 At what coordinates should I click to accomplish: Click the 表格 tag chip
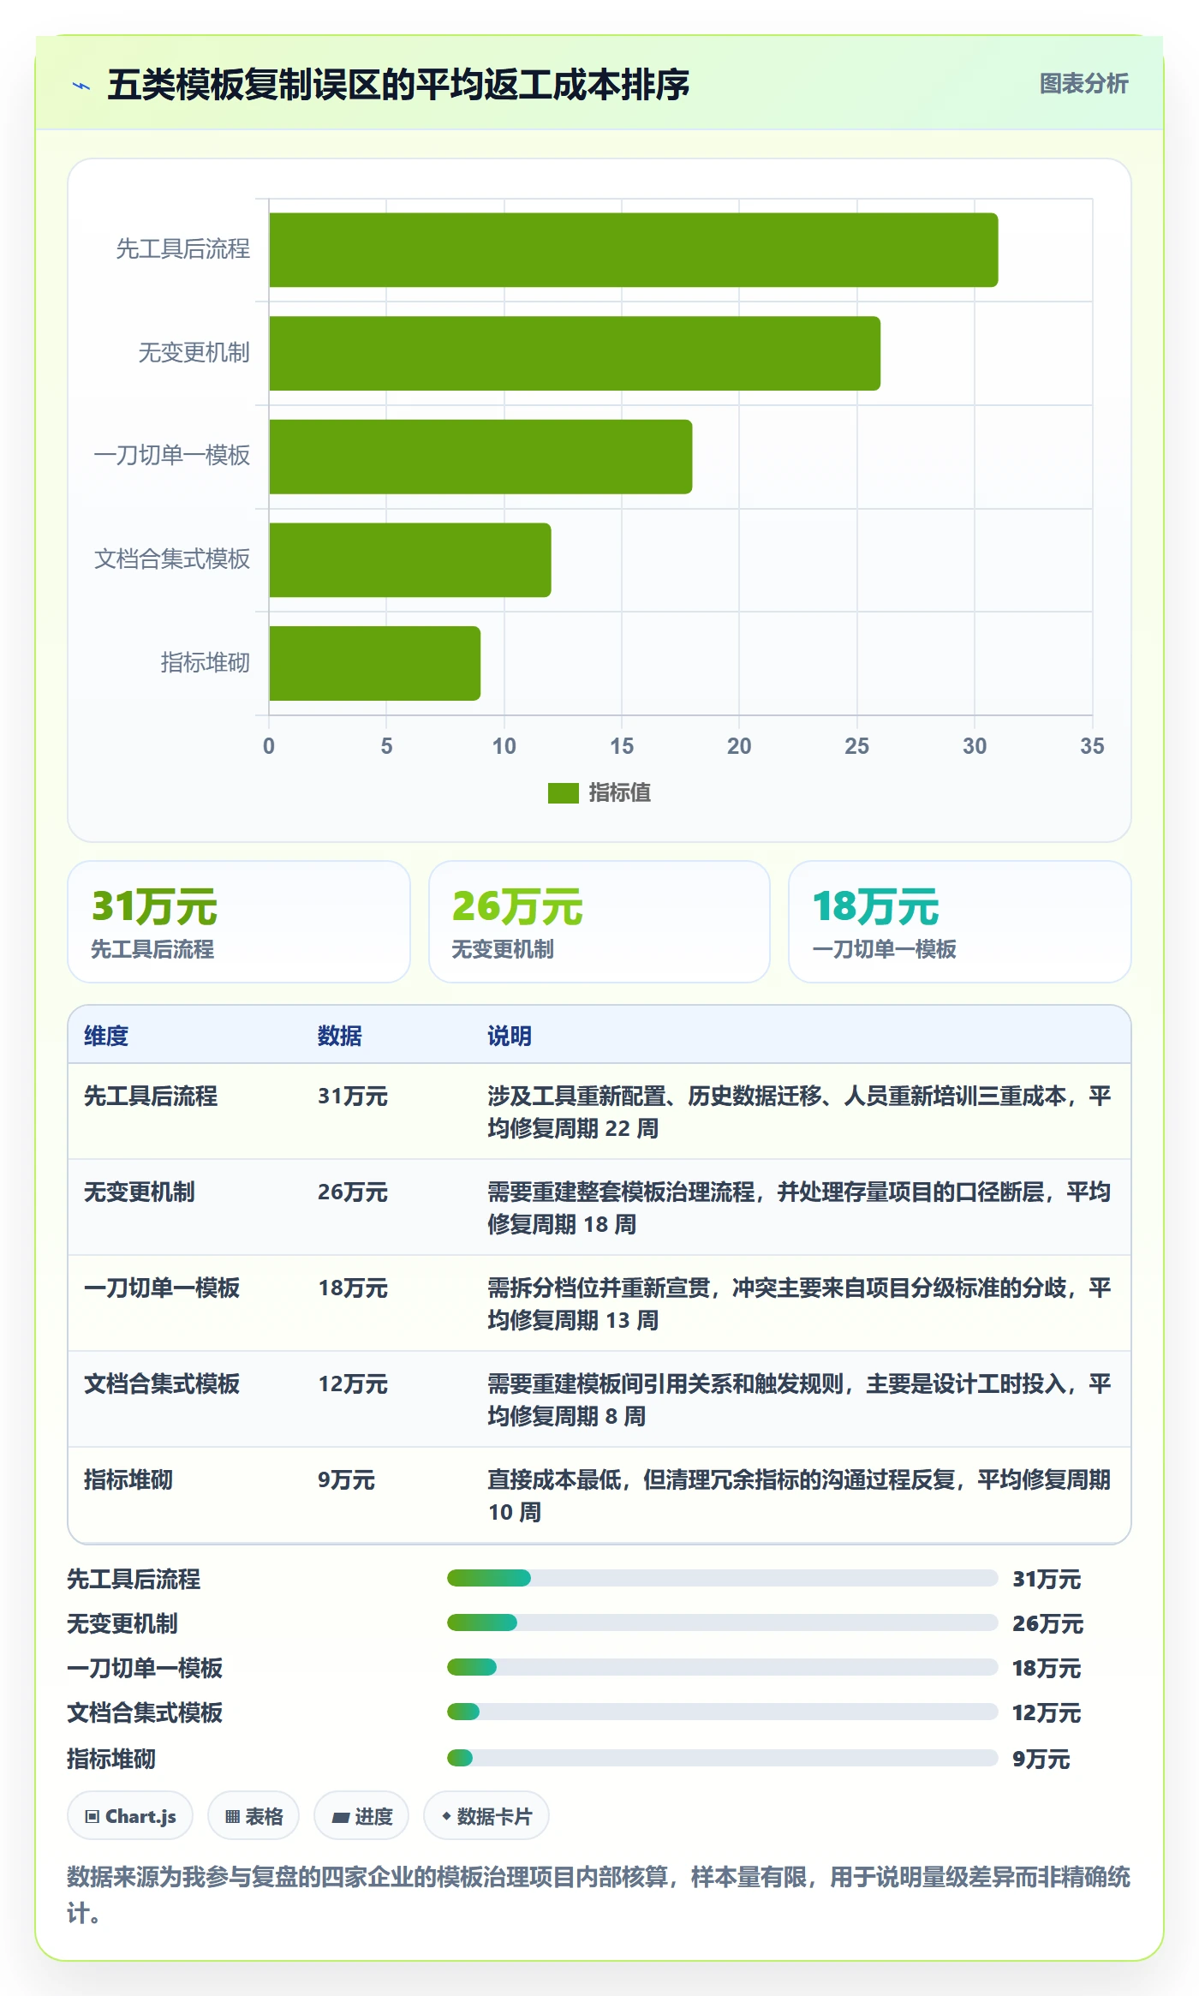click(254, 1815)
